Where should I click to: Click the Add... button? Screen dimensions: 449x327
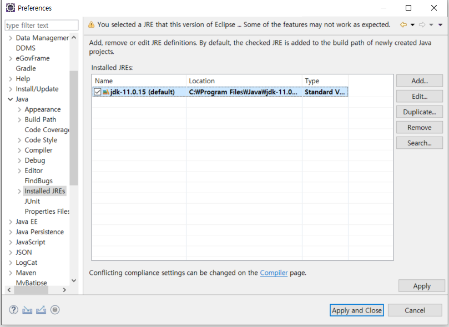coord(420,81)
